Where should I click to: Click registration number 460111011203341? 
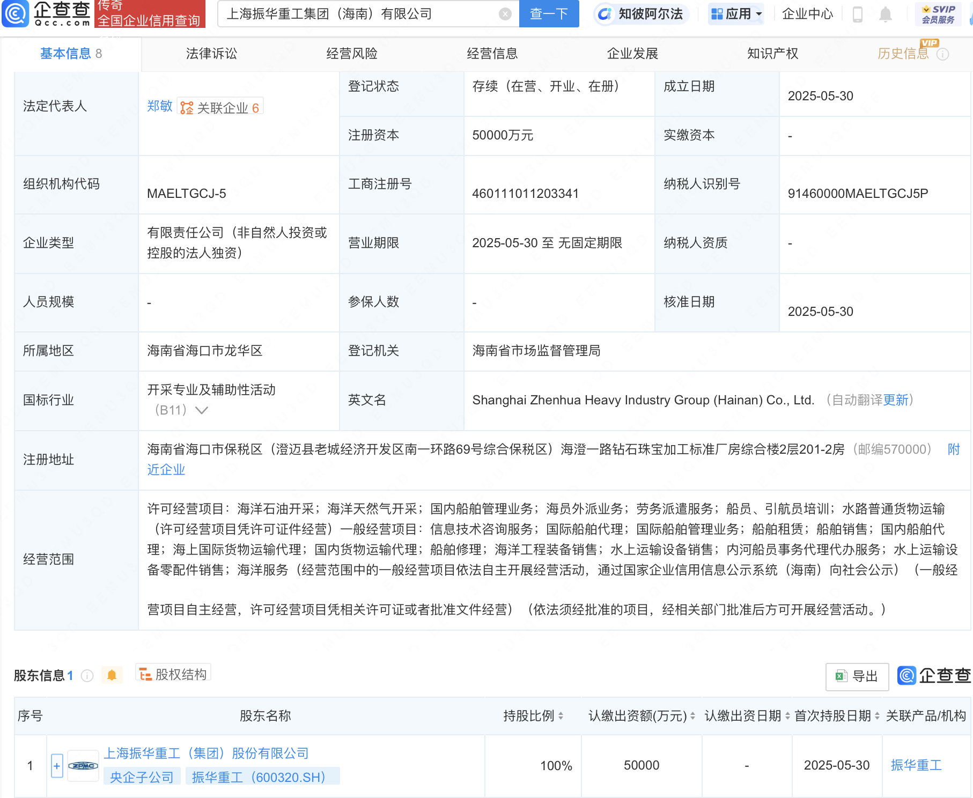pos(525,194)
